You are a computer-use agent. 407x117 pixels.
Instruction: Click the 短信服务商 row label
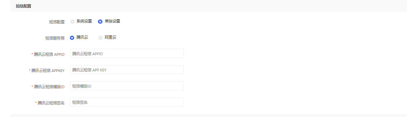coord(55,38)
